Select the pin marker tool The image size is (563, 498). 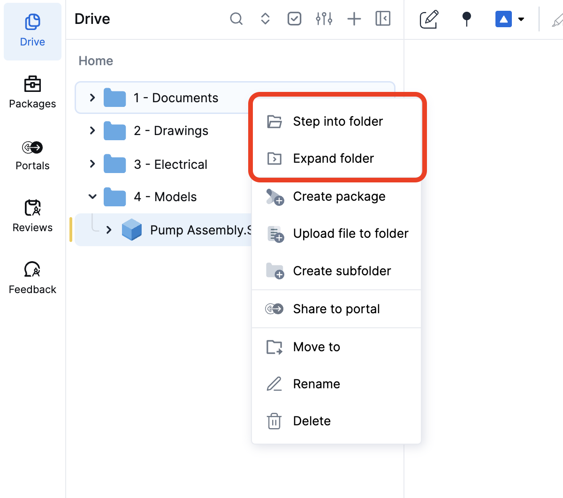click(x=466, y=19)
